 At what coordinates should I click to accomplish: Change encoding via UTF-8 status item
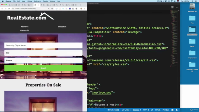146,110
